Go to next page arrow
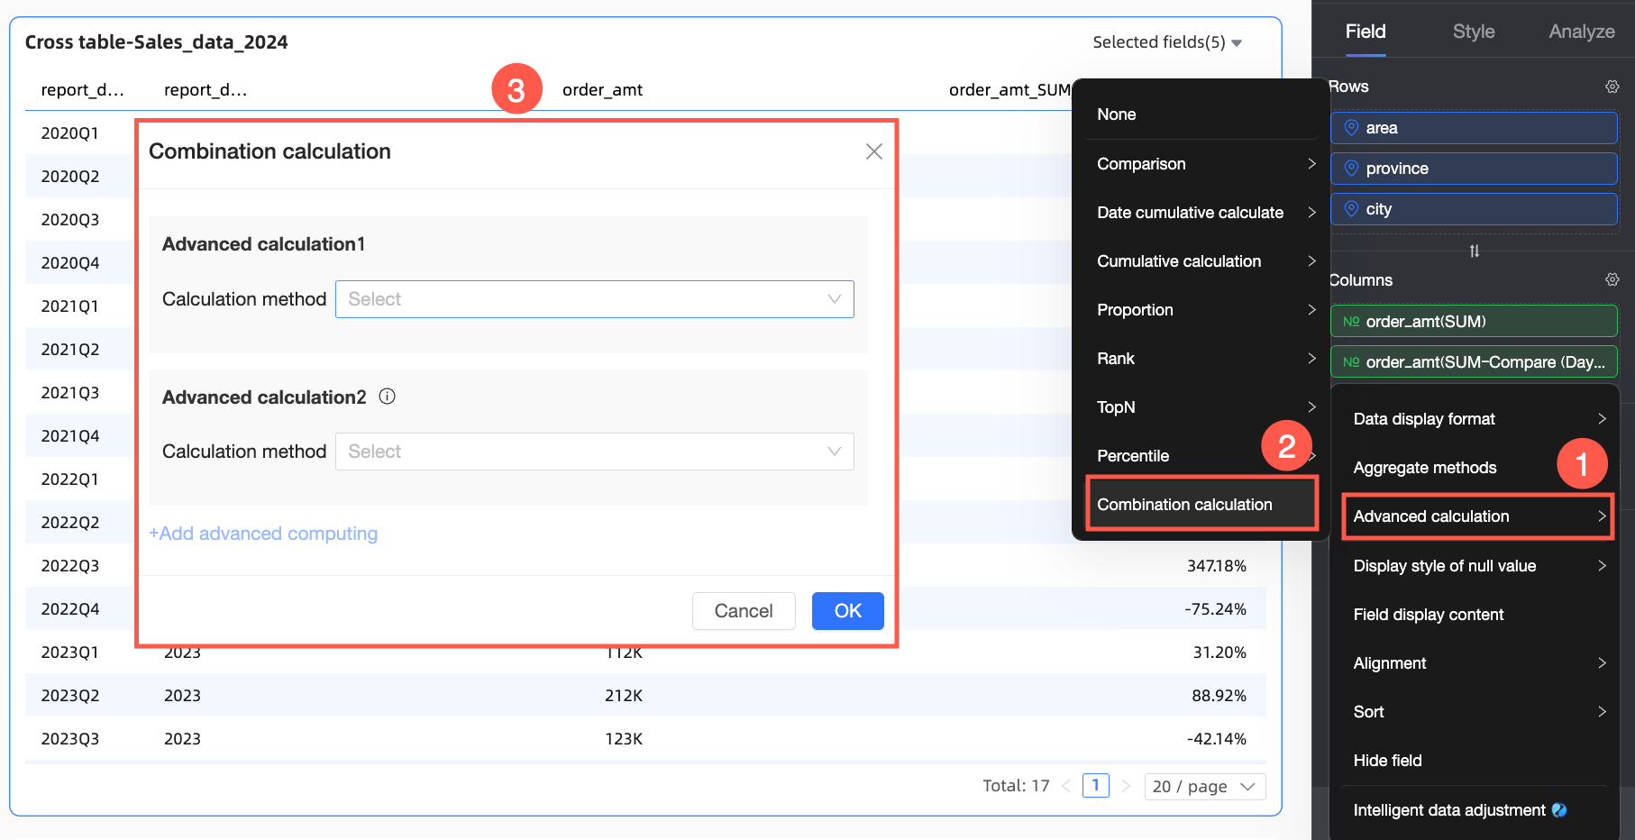 pyautogui.click(x=1126, y=786)
